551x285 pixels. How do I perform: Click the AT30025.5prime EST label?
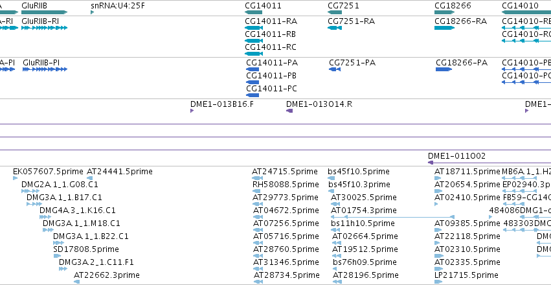tap(364, 198)
